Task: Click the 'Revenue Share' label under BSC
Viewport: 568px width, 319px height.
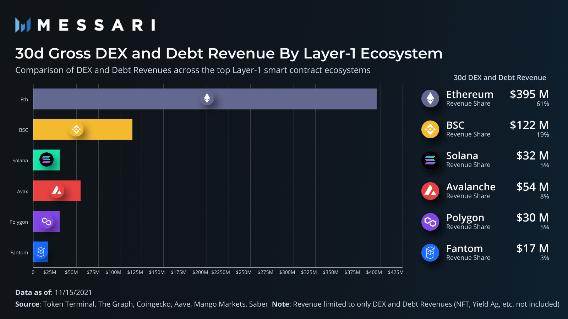Action: [468, 134]
